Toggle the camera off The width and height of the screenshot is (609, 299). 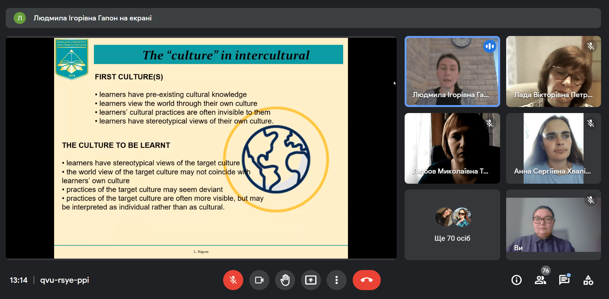tap(259, 280)
